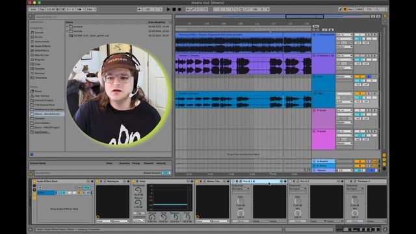Click the Gate Threshold knob

tap(138, 190)
